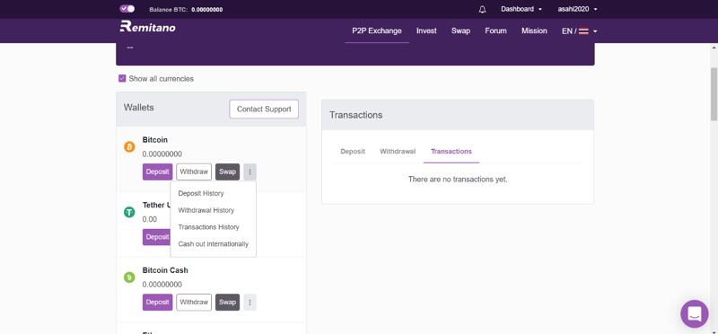Choose Cash out internationally from the popup
Viewport: 718px width, 334px height.
(x=214, y=244)
